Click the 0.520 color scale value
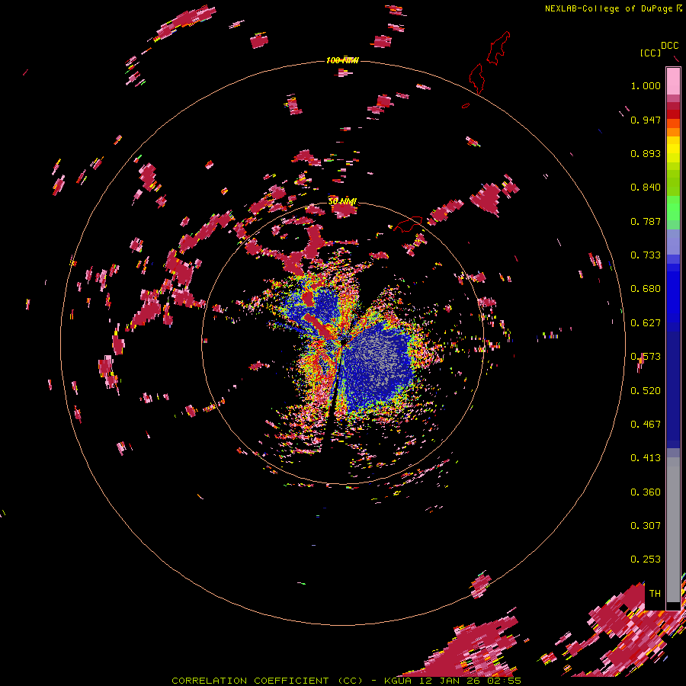The width and height of the screenshot is (686, 686). coord(646,391)
